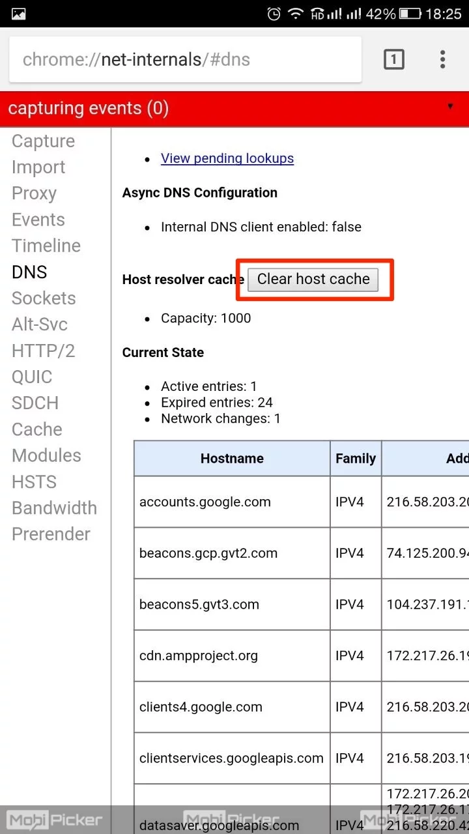Image resolution: width=469 pixels, height=834 pixels.
Task: Open the HSTS sidebar tab
Action: coord(34,482)
